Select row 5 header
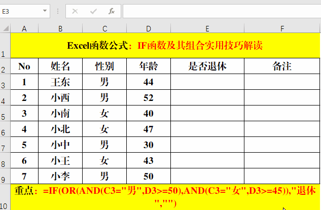321x210 pixels. click(5, 113)
